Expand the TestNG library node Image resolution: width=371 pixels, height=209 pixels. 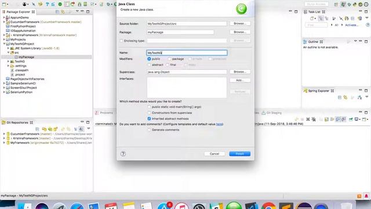(x=8, y=62)
